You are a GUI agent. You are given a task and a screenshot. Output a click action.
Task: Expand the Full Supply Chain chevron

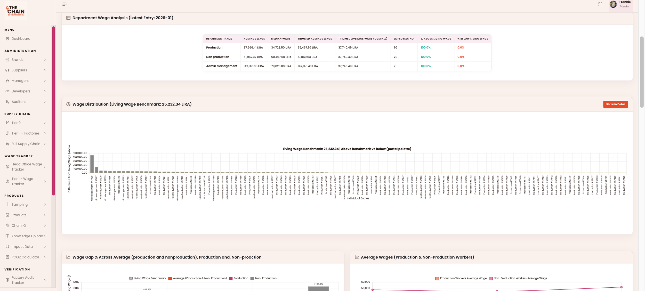tap(45, 144)
